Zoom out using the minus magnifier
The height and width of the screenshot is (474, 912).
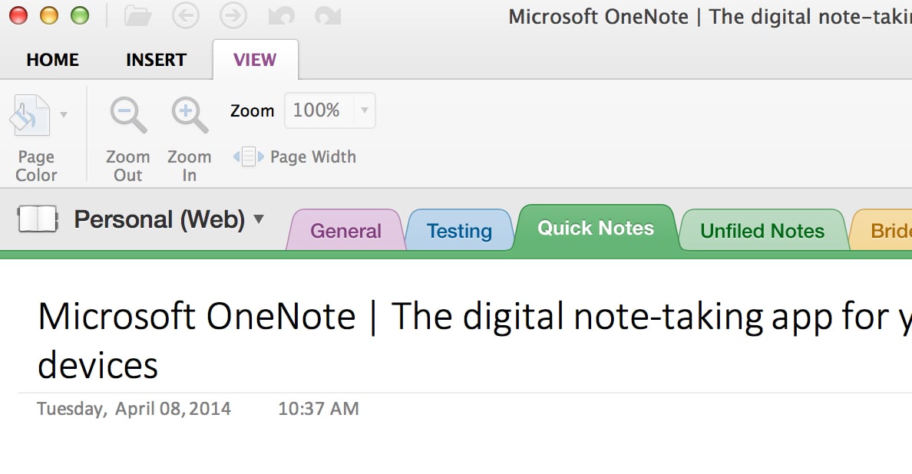128,115
